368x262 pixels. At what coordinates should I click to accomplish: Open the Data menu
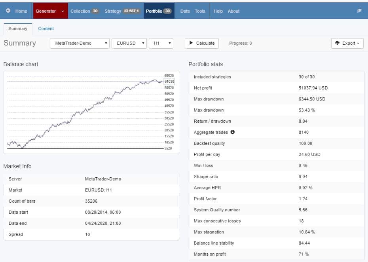tap(184, 11)
